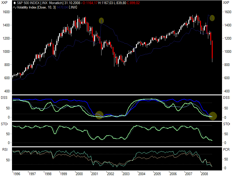234x176 pixels.
Task: Click the 1997 year label on time axis
Action: click(32, 174)
